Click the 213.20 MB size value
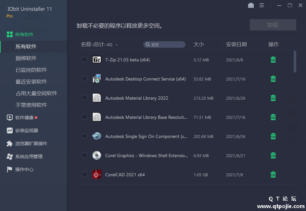This screenshot has height=211, width=306. tap(203, 98)
